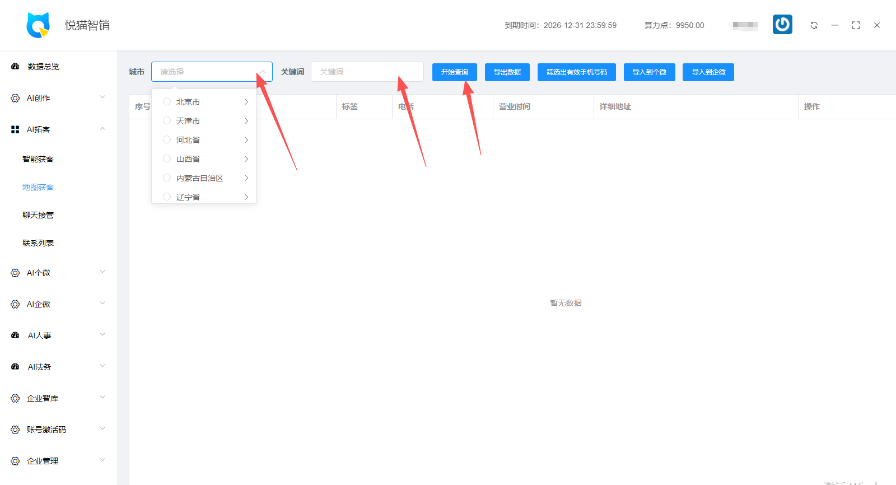Expand the AI企微 menu chevron

[x=102, y=304]
